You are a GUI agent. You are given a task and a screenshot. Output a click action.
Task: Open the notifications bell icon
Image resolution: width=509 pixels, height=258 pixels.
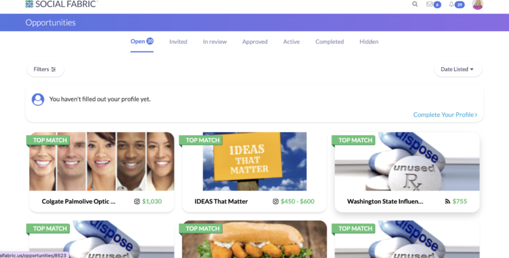click(451, 4)
